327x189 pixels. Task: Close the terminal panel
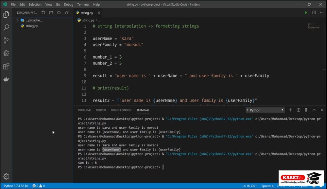coord(322,110)
